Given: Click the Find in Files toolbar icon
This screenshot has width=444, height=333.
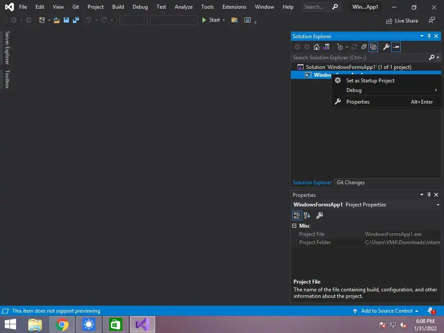Looking at the screenshot, I should coord(235,20).
